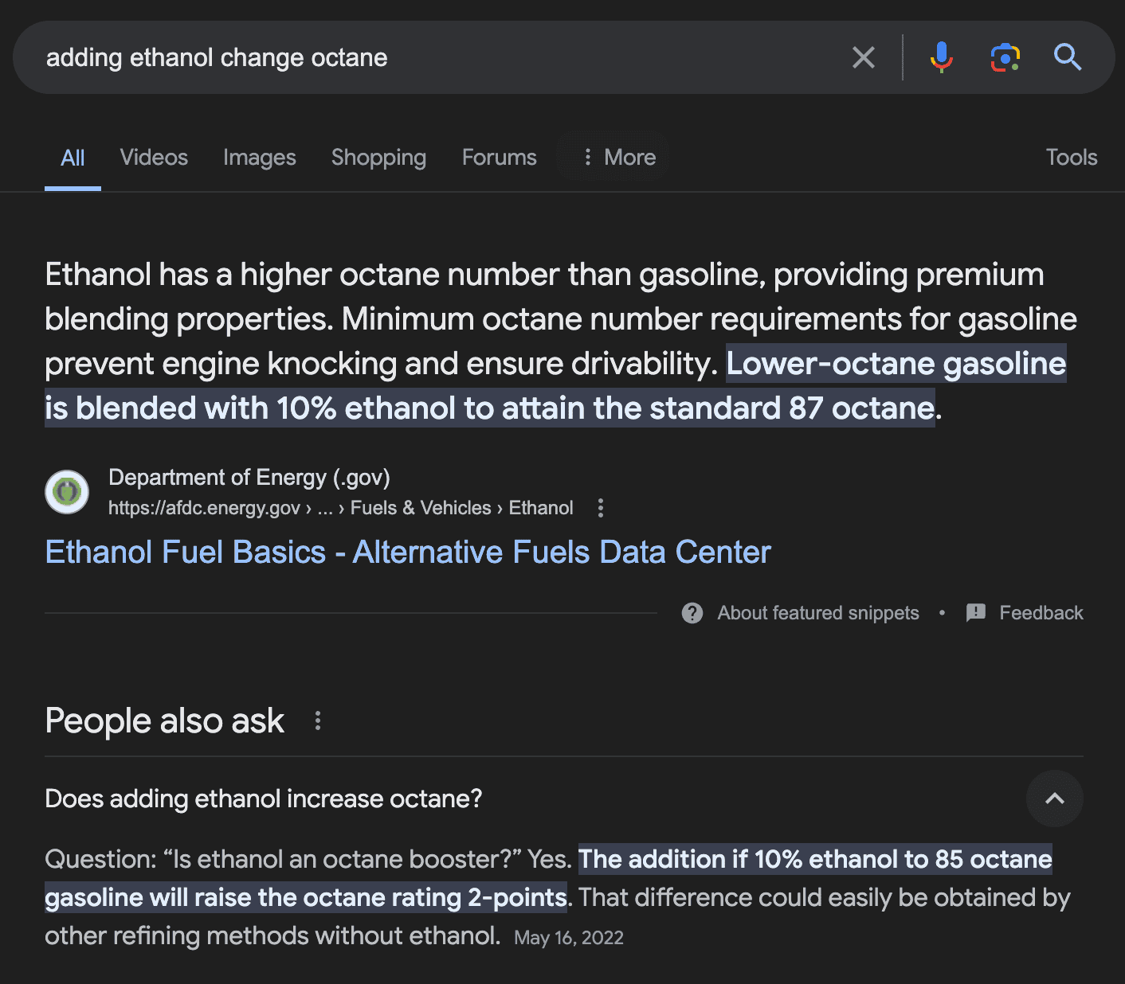
Task: Click the afdc.energy.gov breadcrumb URL
Action: point(341,508)
